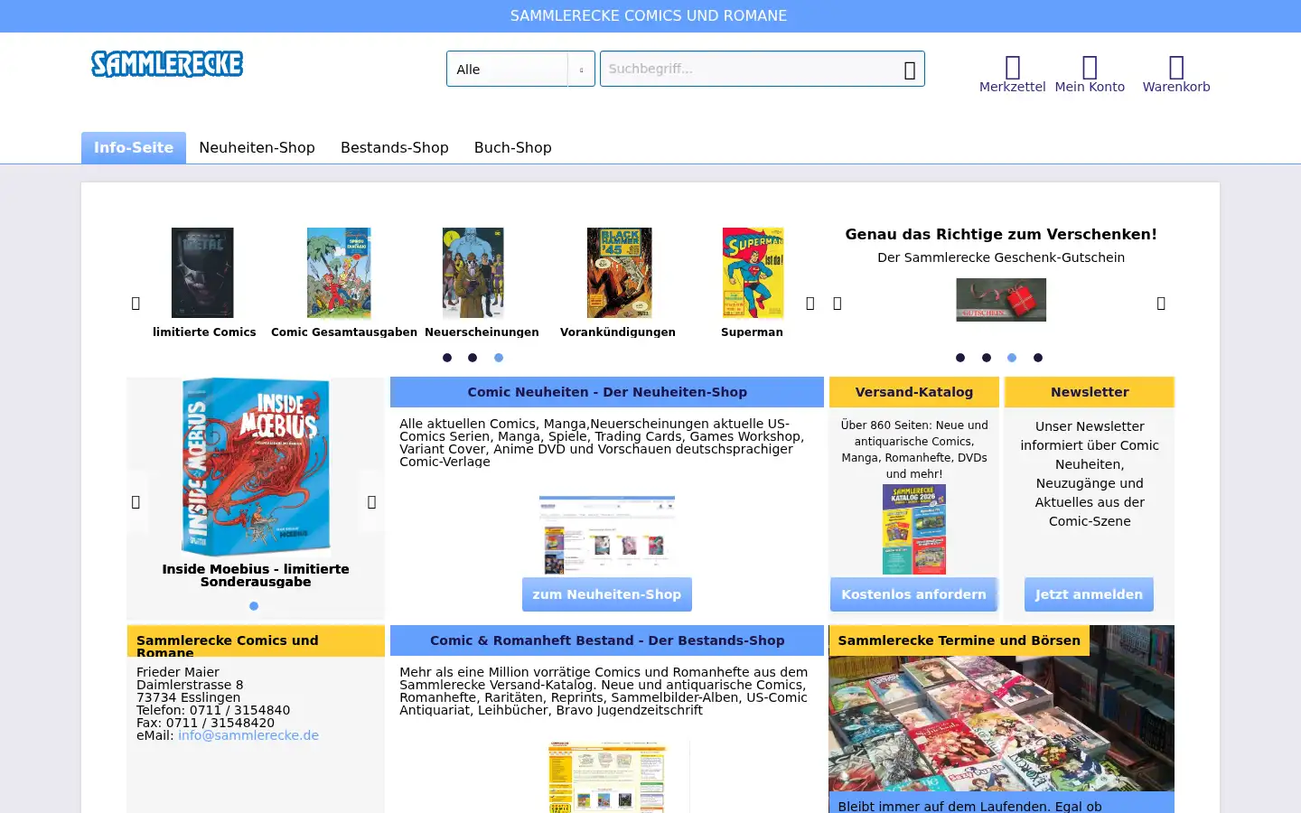1301x813 pixels.
Task: Click the Jetzt anmelden newsletter button
Action: 1089,594
